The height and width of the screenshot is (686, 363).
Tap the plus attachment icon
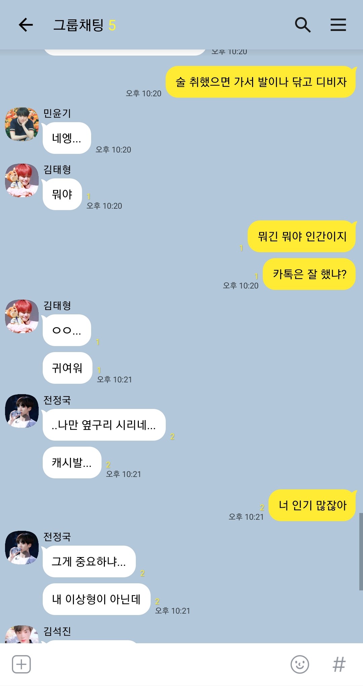point(21,664)
